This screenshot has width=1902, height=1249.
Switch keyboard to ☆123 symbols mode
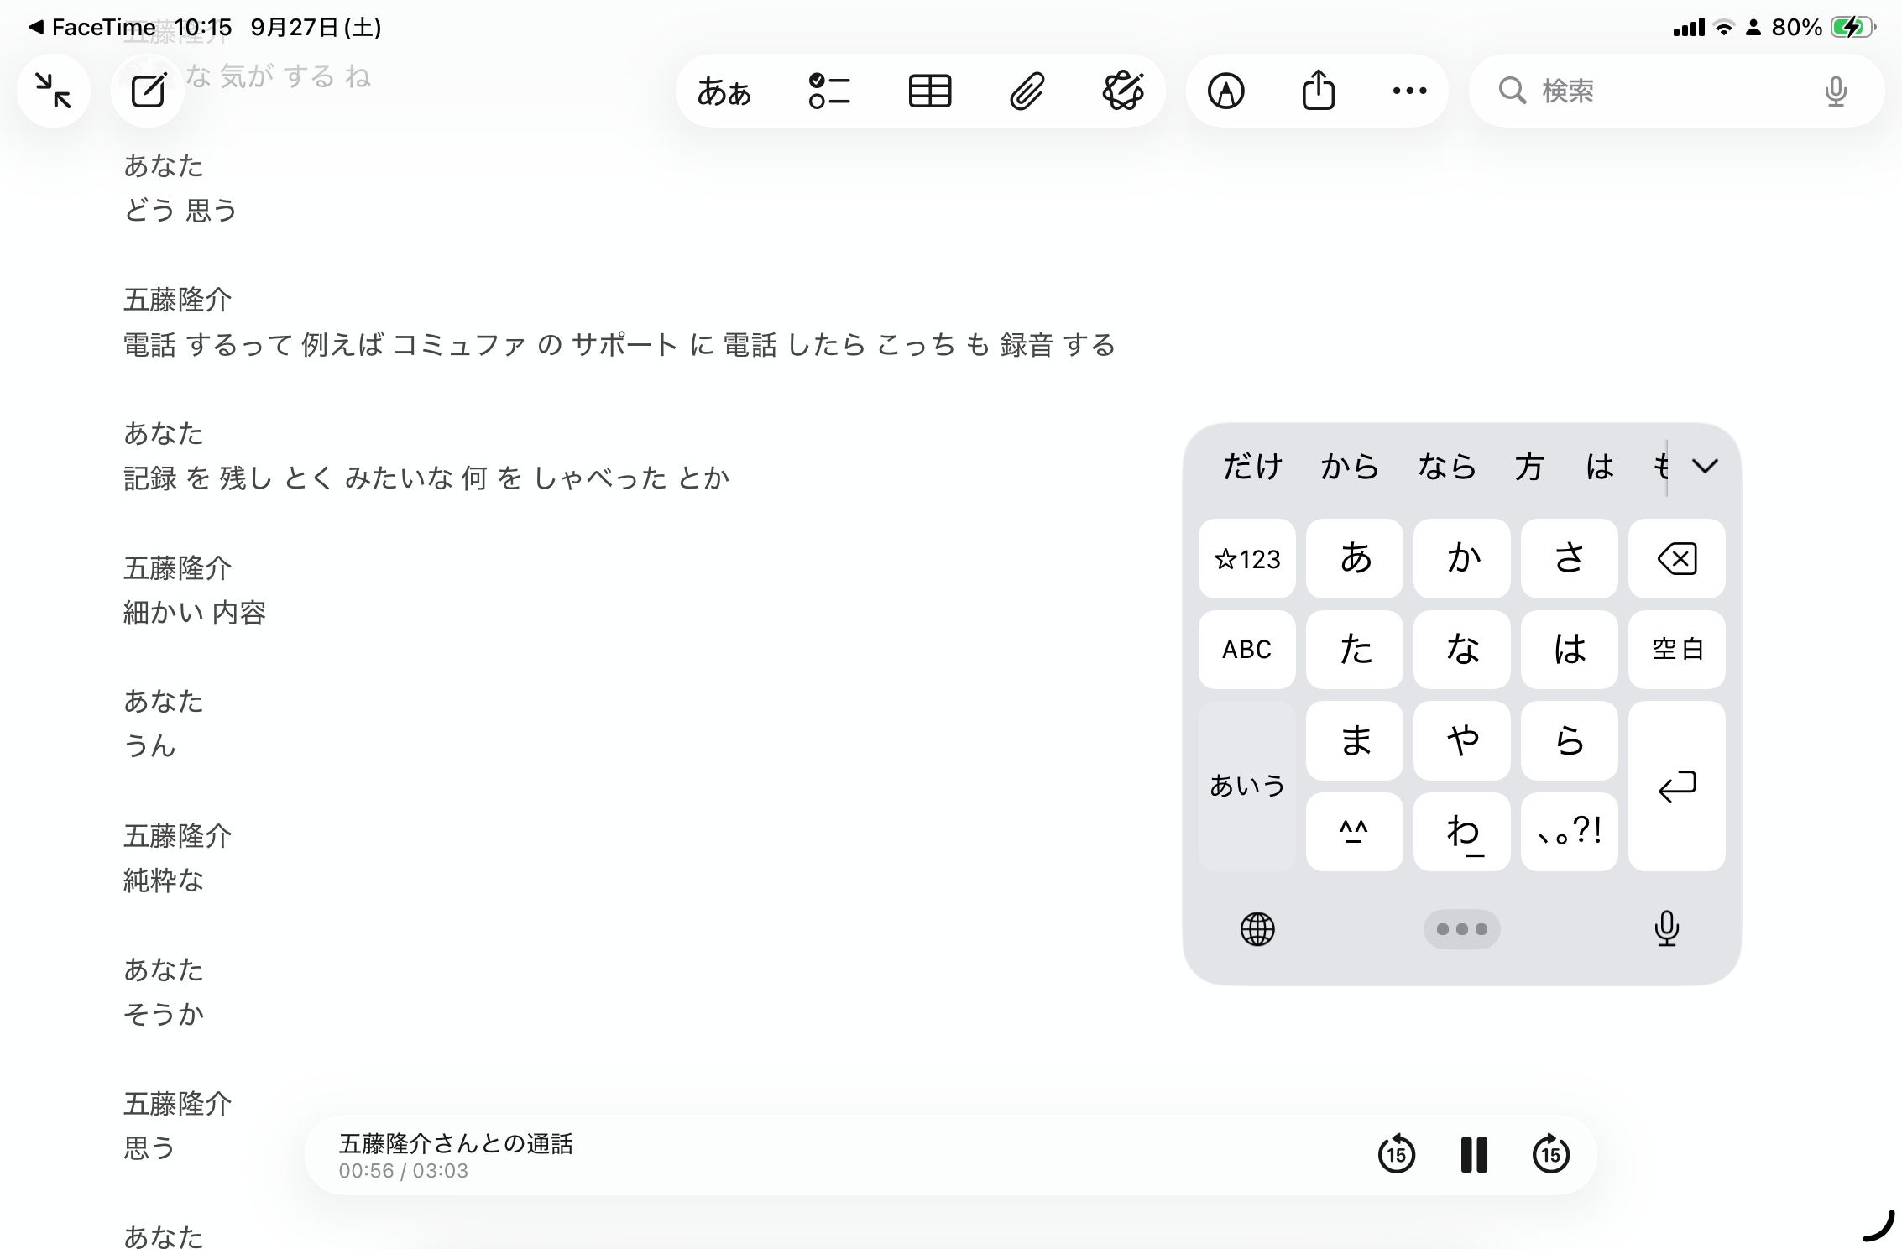(x=1246, y=558)
